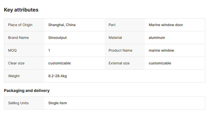Select the marine window product name
The image size is (213, 115).
[161, 50]
